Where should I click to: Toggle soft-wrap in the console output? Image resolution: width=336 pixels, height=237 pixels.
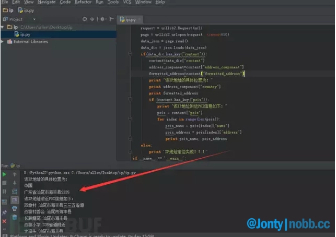[x=15, y=192]
